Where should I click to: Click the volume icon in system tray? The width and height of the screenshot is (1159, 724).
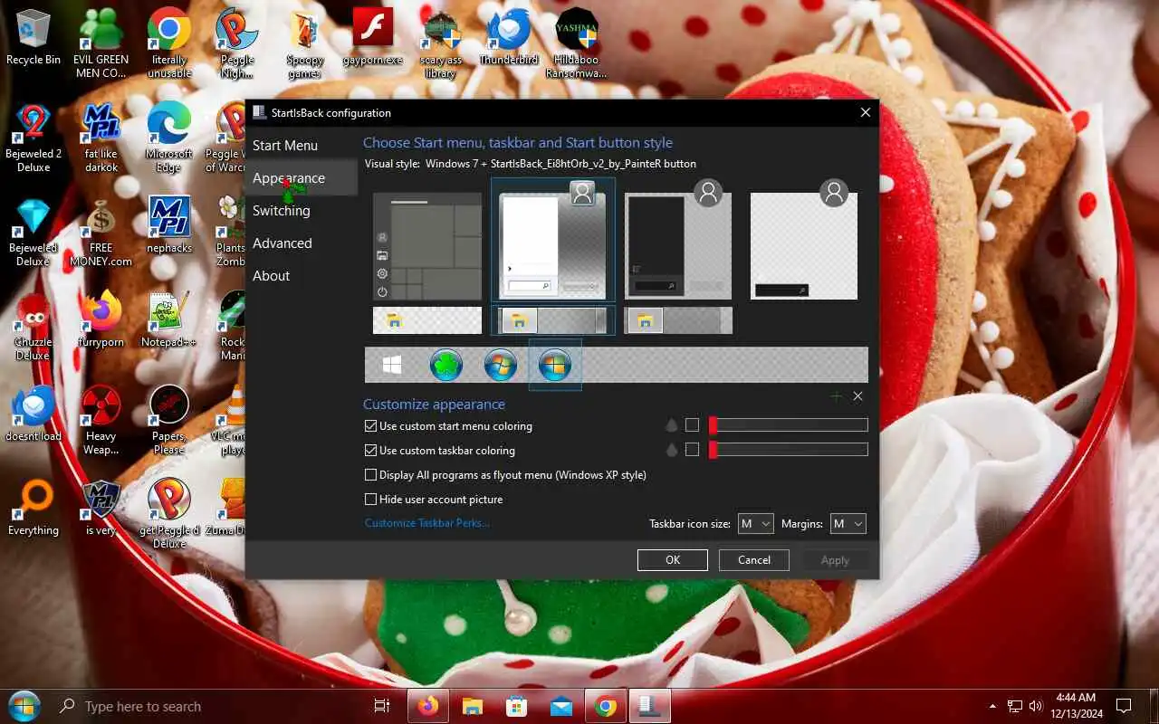(x=1036, y=706)
